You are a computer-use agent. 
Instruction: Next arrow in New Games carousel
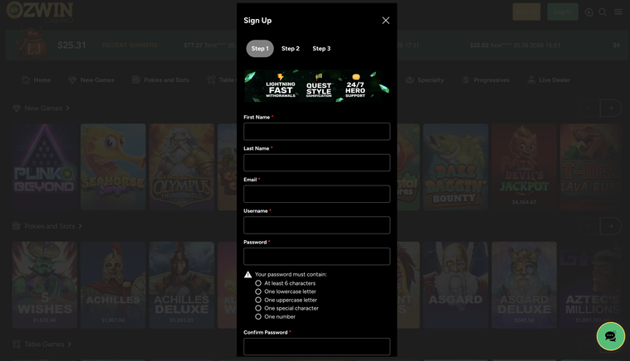(611, 108)
